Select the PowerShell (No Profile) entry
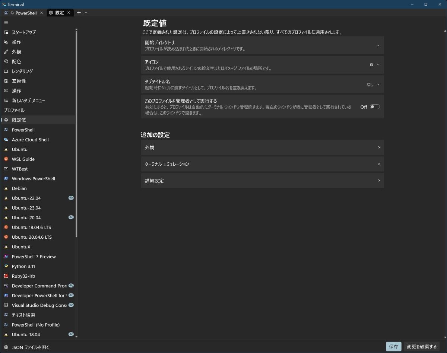This screenshot has width=447, height=353. pos(38,325)
